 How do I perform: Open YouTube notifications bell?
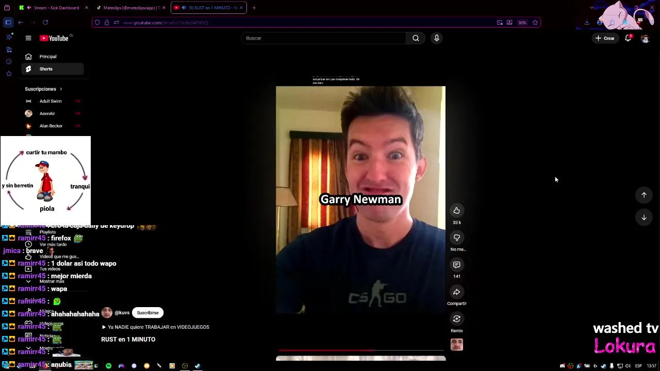(x=628, y=38)
